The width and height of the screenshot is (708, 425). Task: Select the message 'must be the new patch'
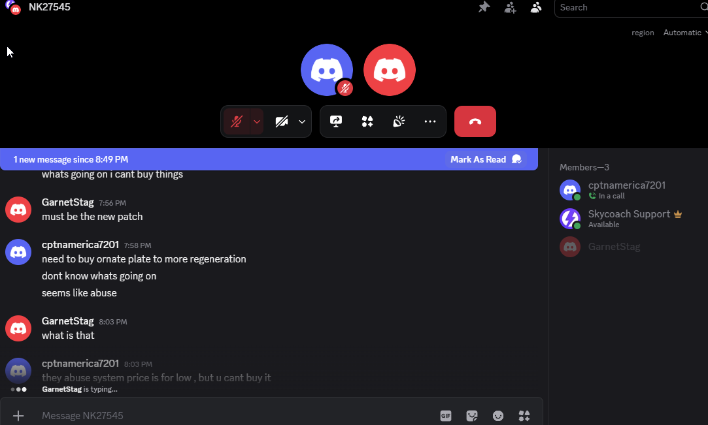point(92,217)
